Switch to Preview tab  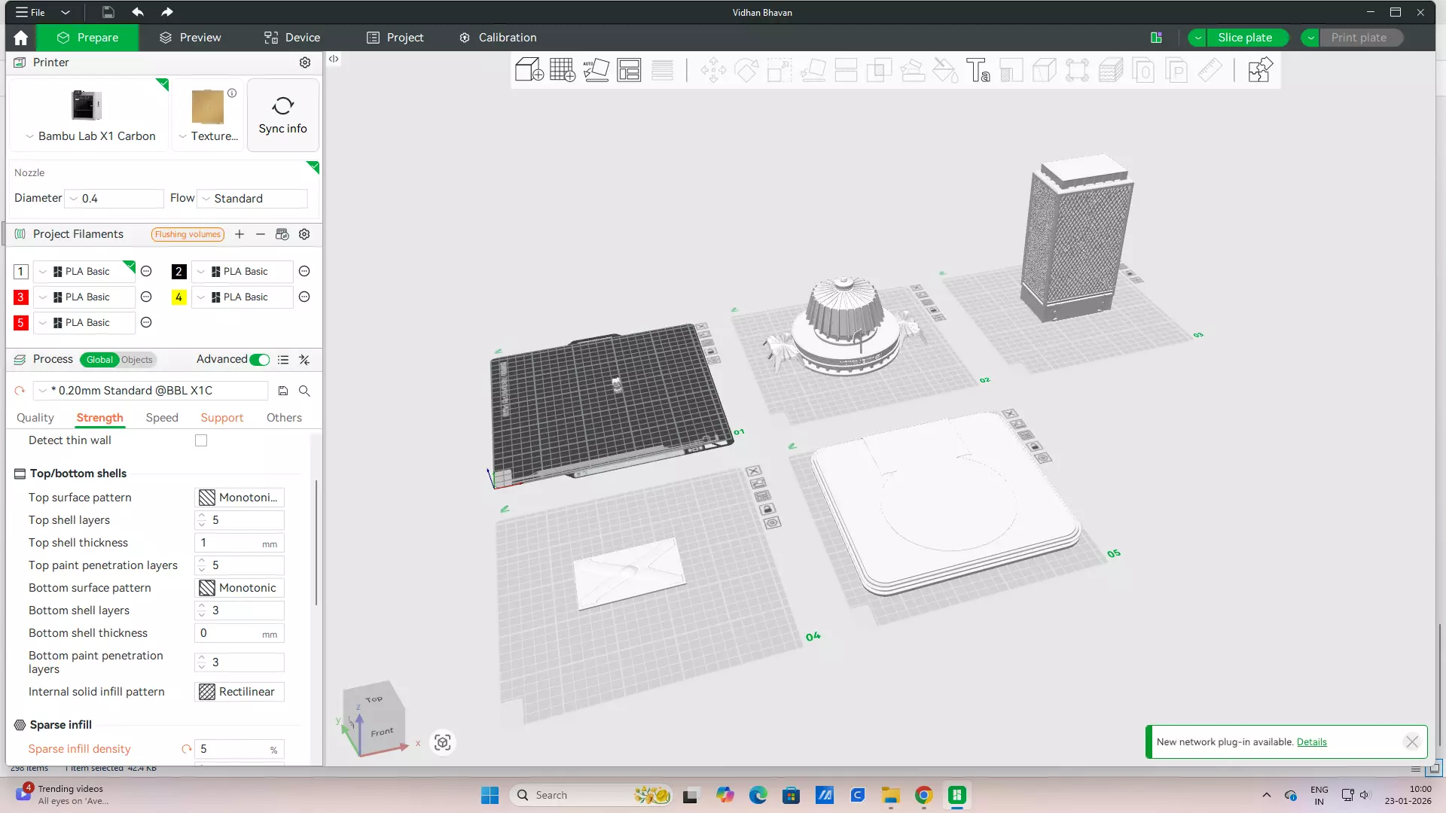click(191, 38)
